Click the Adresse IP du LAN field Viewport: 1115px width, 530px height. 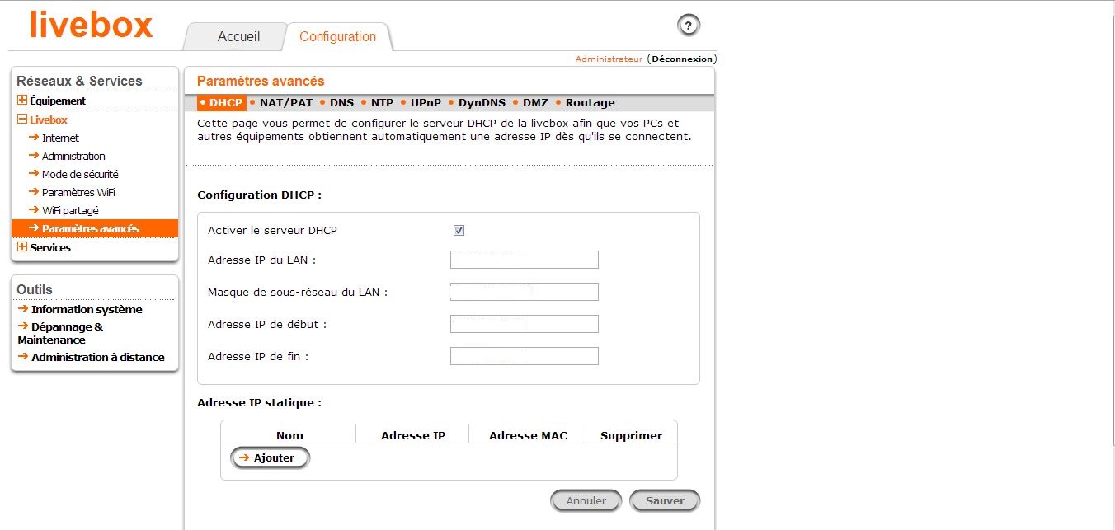click(524, 260)
